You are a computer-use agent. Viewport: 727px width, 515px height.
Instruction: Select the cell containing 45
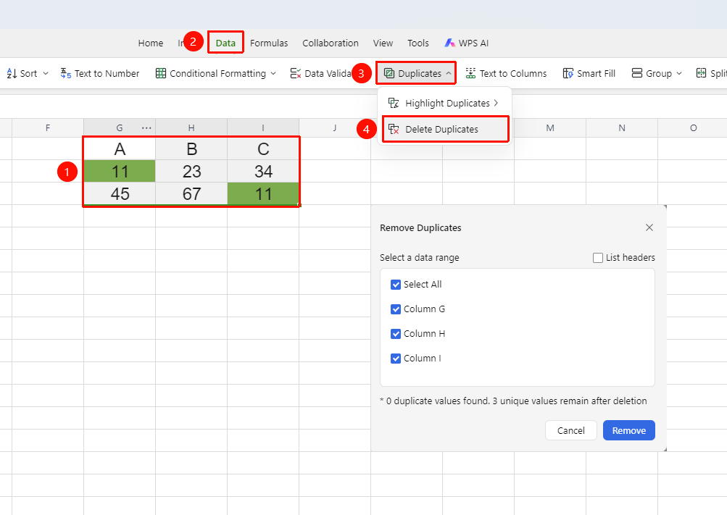click(x=120, y=193)
